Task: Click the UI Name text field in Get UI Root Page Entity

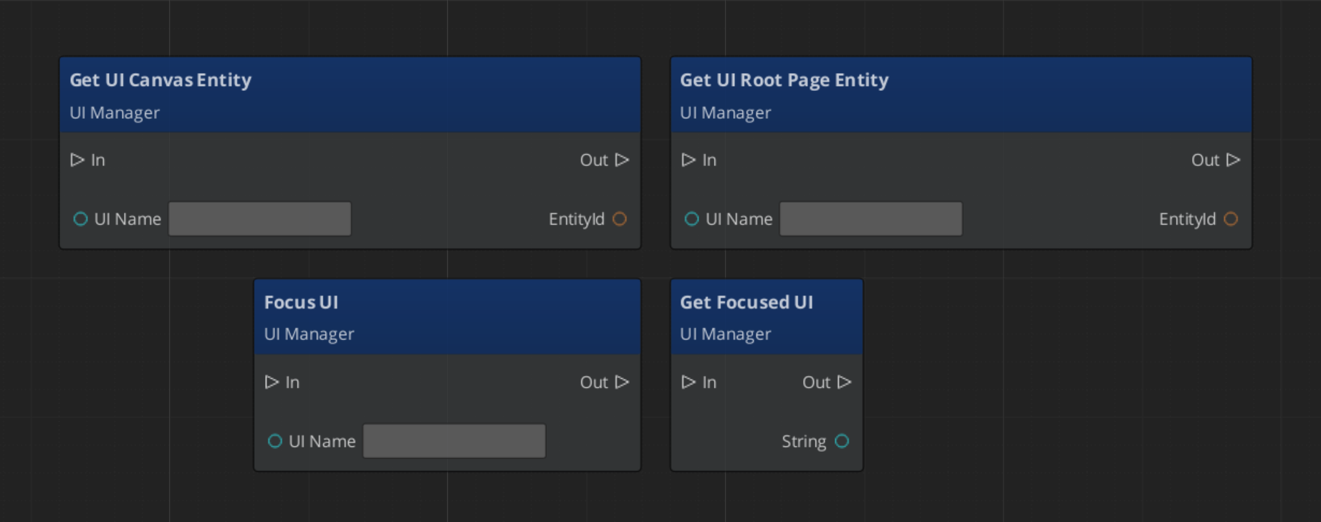Action: click(x=870, y=219)
